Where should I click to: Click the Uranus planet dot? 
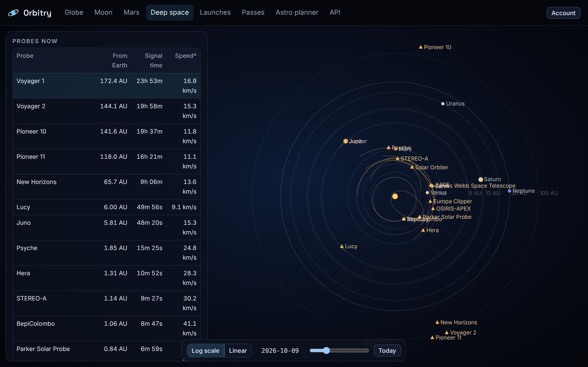tap(443, 104)
